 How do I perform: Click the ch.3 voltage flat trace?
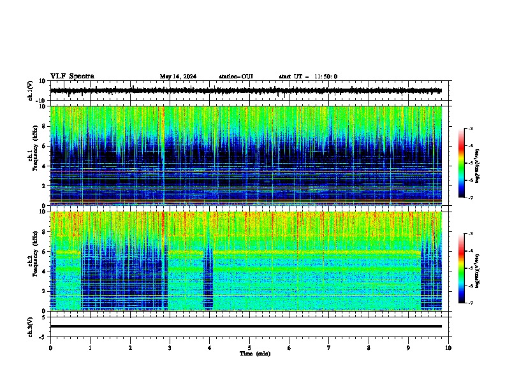(x=246, y=326)
